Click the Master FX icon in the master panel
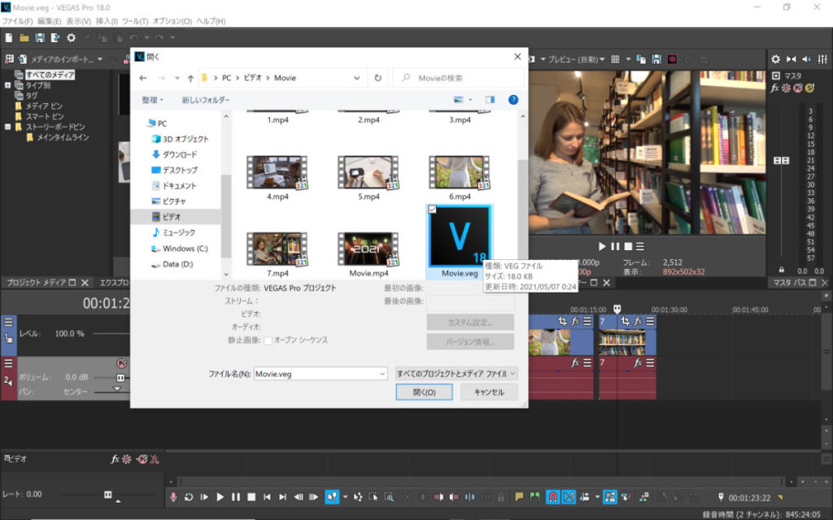Image resolution: width=833 pixels, height=520 pixels. [x=775, y=88]
